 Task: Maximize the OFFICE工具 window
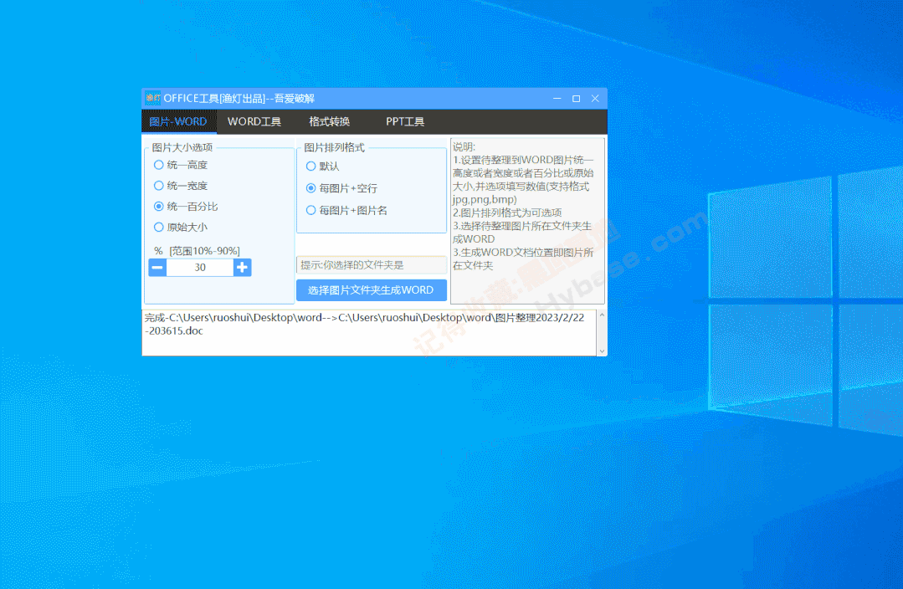click(x=576, y=99)
